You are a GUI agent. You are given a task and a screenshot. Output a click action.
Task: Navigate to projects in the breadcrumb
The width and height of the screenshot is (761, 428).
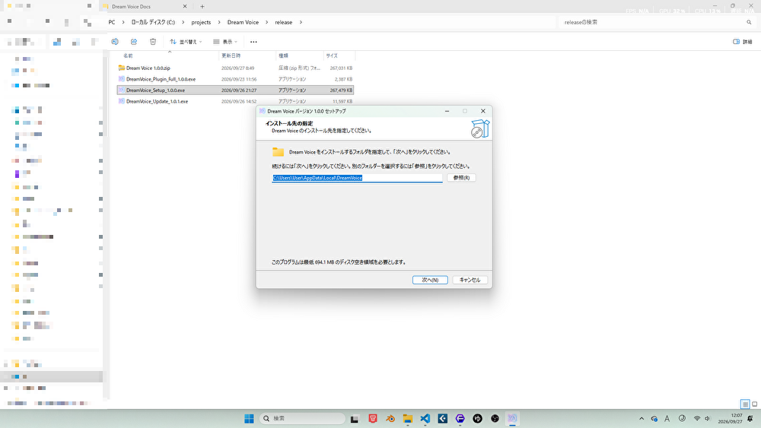pos(201,22)
